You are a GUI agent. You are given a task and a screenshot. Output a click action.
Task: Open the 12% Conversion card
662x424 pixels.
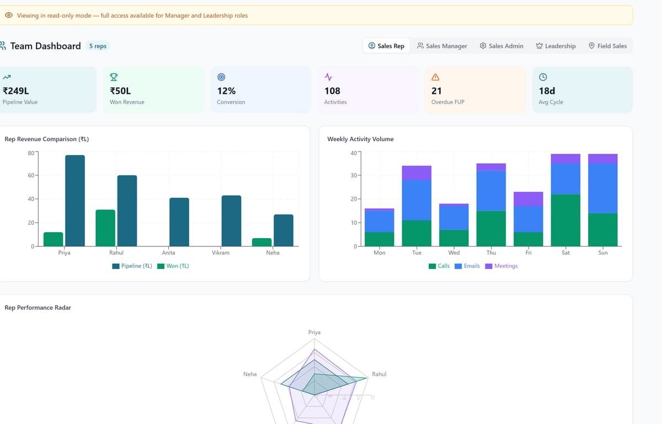click(260, 90)
